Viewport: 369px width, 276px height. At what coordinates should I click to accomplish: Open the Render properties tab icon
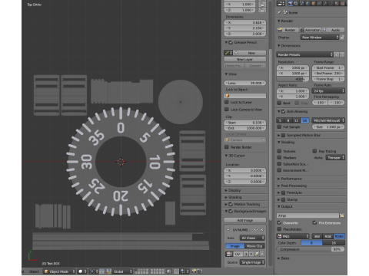(291, 3)
